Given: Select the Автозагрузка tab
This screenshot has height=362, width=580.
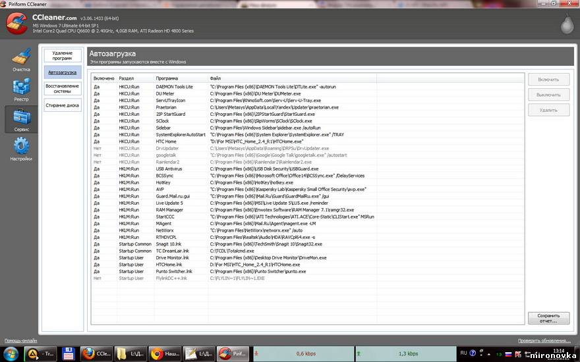Looking at the screenshot, I should tap(63, 72).
